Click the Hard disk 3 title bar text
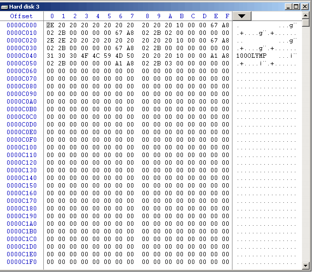 pos(24,7)
